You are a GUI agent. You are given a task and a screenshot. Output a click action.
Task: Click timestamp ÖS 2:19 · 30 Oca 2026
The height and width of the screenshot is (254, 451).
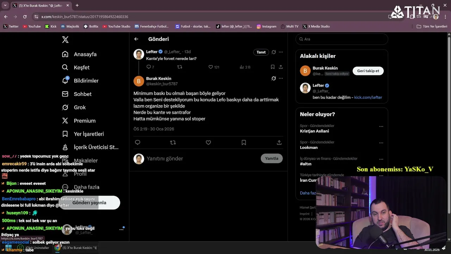tap(154, 129)
